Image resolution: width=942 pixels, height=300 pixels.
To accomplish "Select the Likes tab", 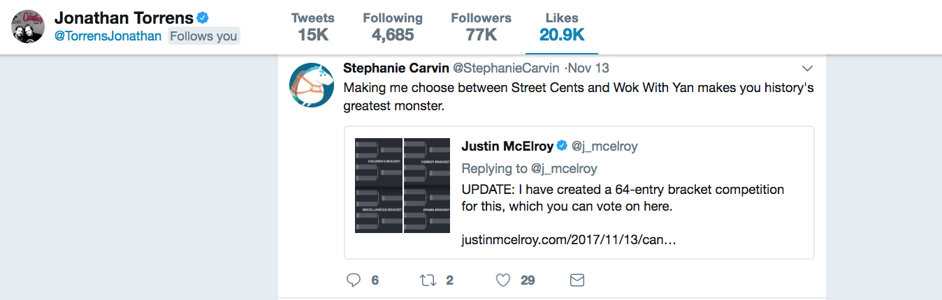I will [561, 27].
